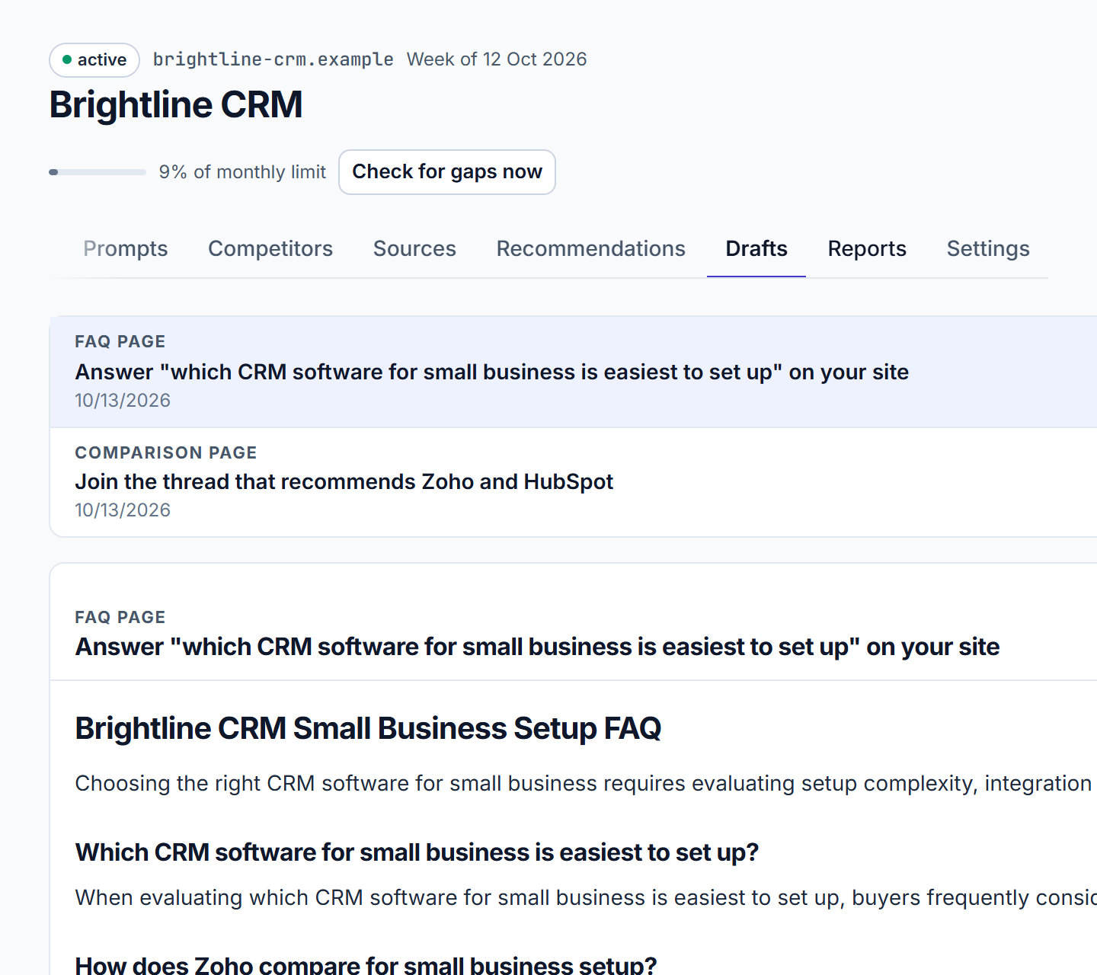Click the monthly limit progress bar

pyautogui.click(x=98, y=172)
